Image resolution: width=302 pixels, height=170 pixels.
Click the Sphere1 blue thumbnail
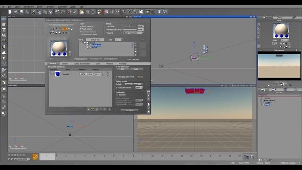point(58,74)
